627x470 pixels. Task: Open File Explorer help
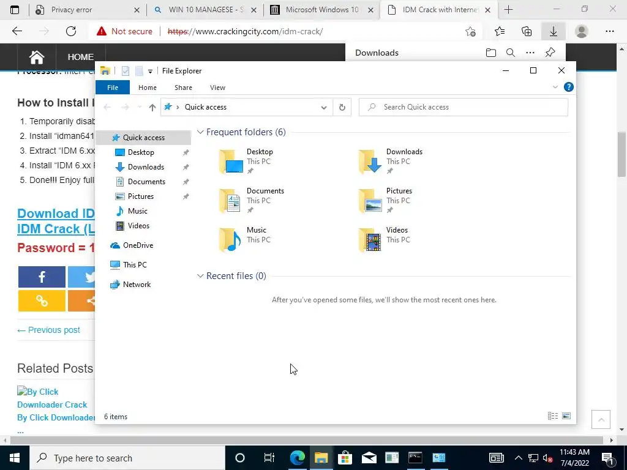(568, 87)
